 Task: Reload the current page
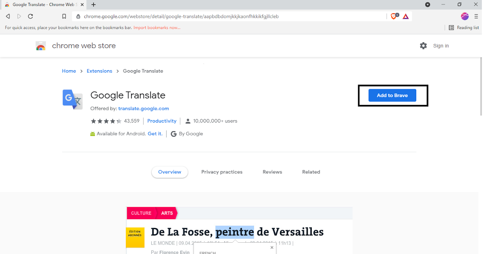tap(30, 16)
